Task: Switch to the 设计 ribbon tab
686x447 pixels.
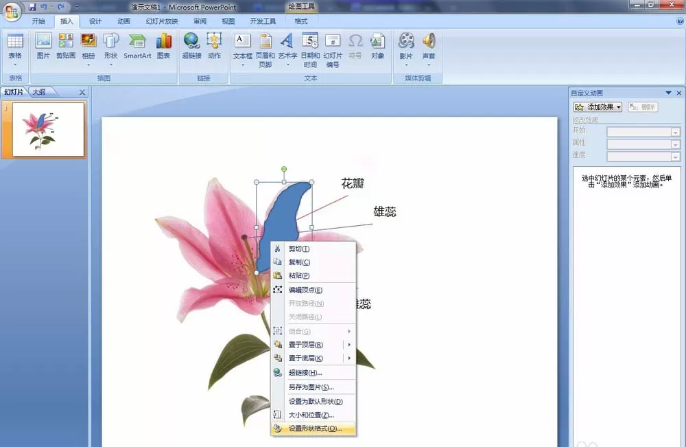Action: (95, 21)
